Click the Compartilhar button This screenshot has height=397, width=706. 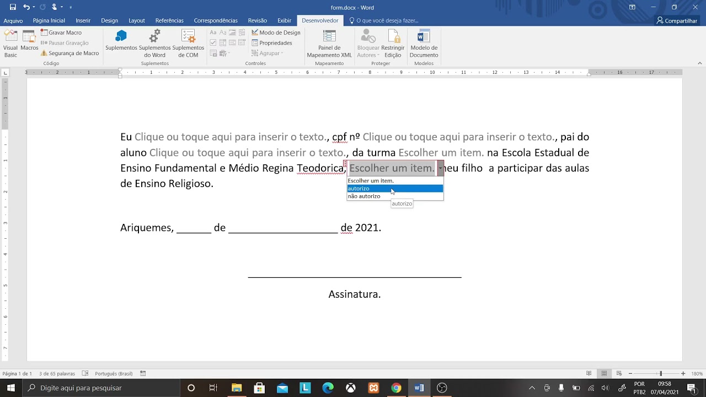(x=677, y=20)
